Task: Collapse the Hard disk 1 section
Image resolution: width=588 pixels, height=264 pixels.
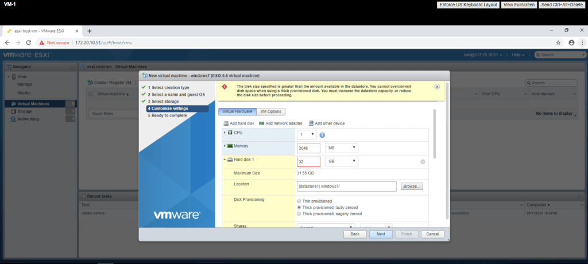Action: (x=225, y=161)
